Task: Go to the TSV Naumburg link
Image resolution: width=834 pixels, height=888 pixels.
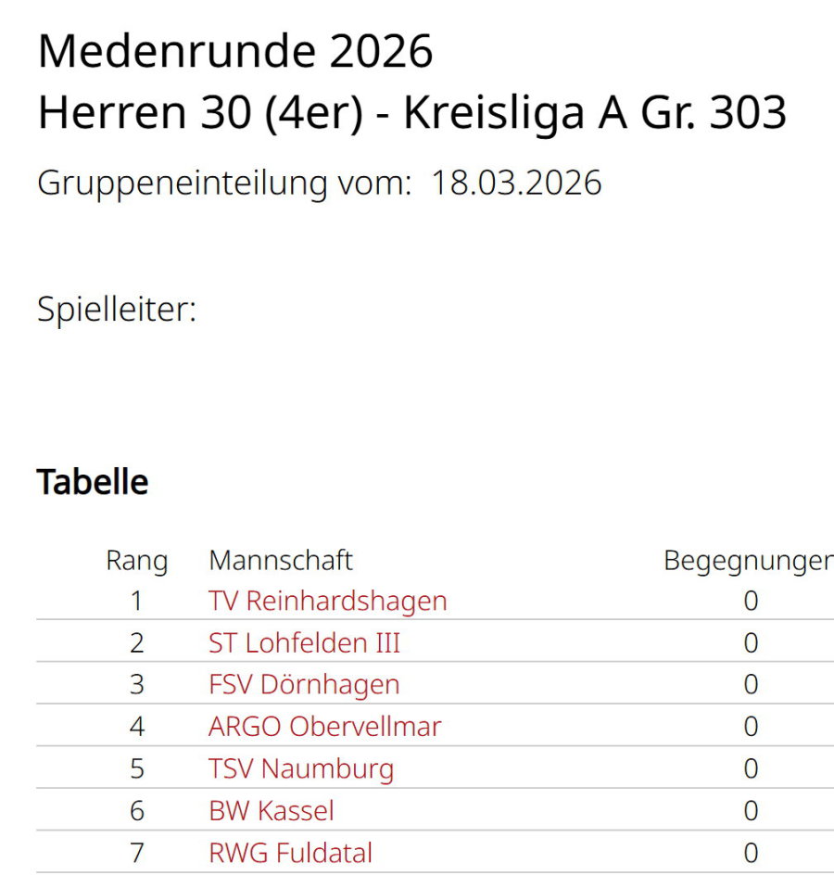Action: [x=301, y=768]
